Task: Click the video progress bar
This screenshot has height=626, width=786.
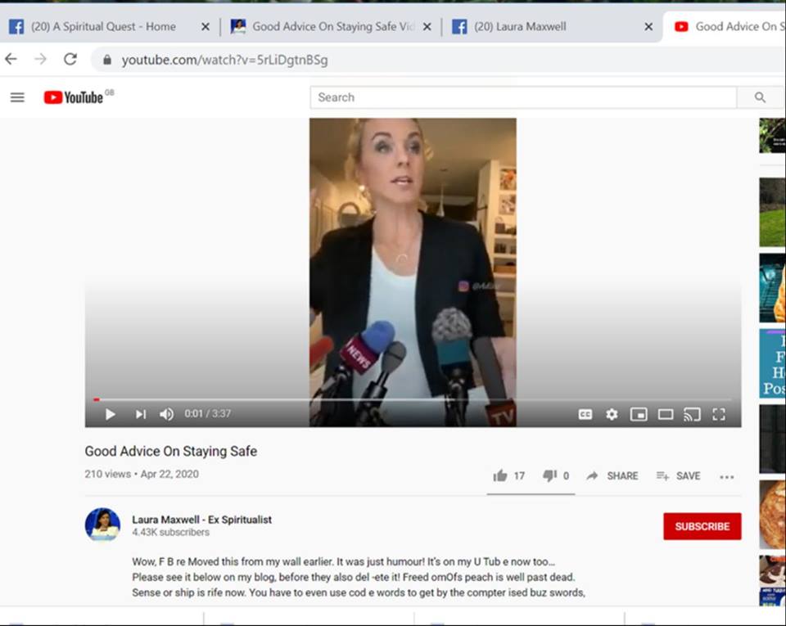Action: point(409,399)
